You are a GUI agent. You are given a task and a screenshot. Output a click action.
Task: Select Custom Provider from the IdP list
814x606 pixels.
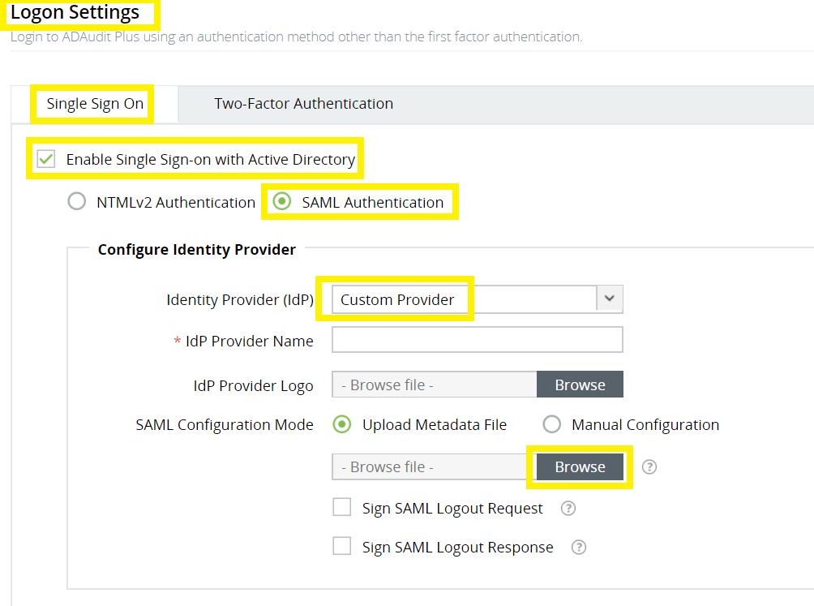click(x=399, y=299)
